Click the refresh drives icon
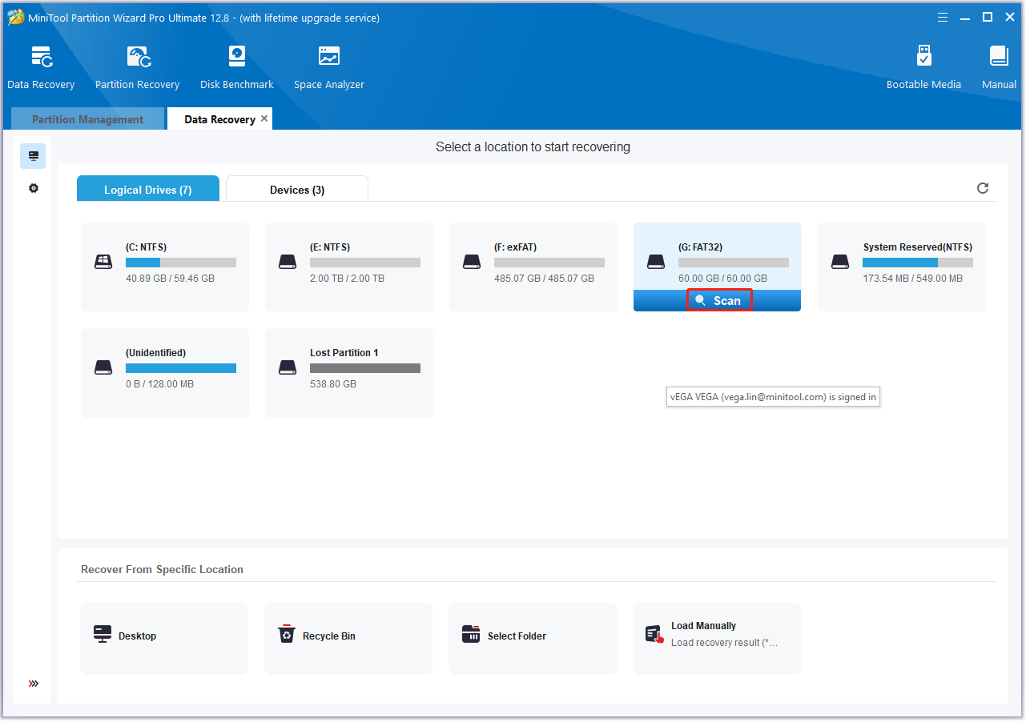1026x722 pixels. (x=983, y=188)
